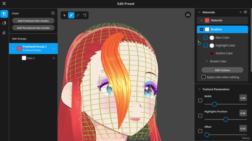Select the Freehand Group 1 row

[x=33, y=49]
